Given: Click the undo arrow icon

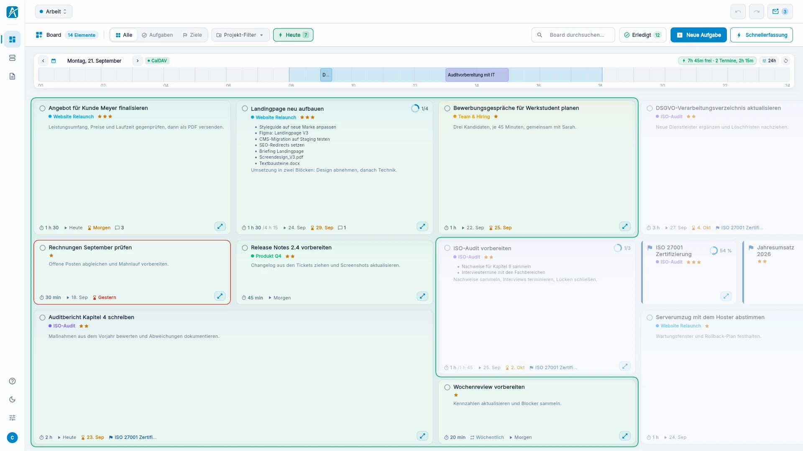Looking at the screenshot, I should pyautogui.click(x=738, y=12).
